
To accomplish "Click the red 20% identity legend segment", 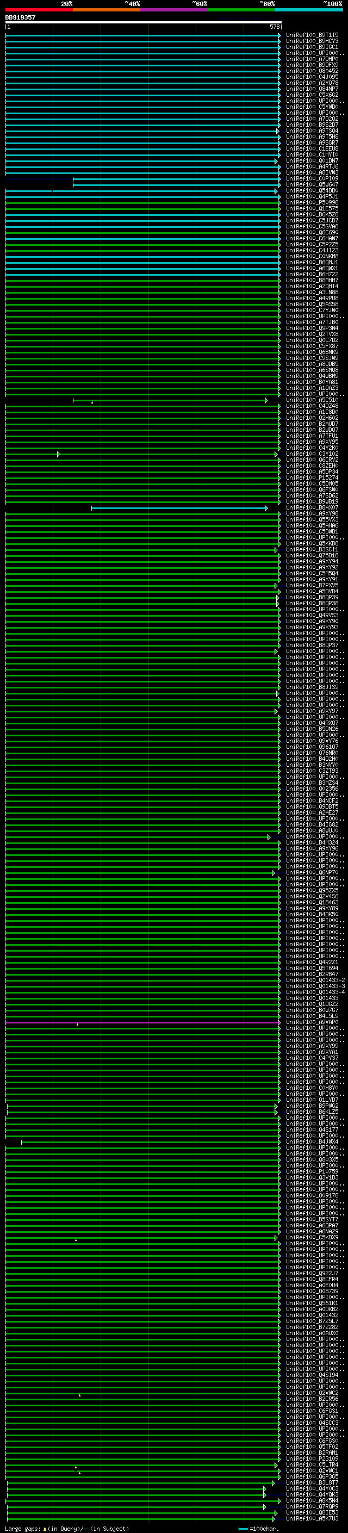I will pos(39,10).
